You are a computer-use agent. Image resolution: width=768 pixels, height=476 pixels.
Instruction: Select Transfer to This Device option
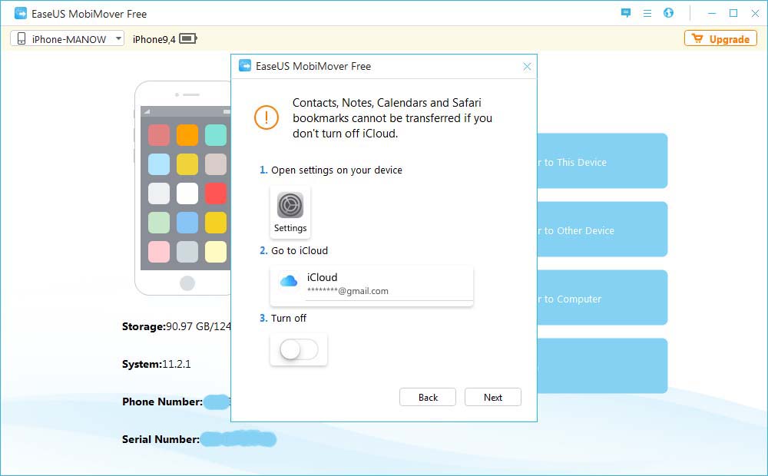[607, 161]
